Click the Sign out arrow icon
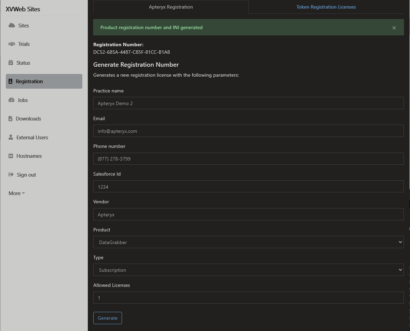 [x=11, y=175]
